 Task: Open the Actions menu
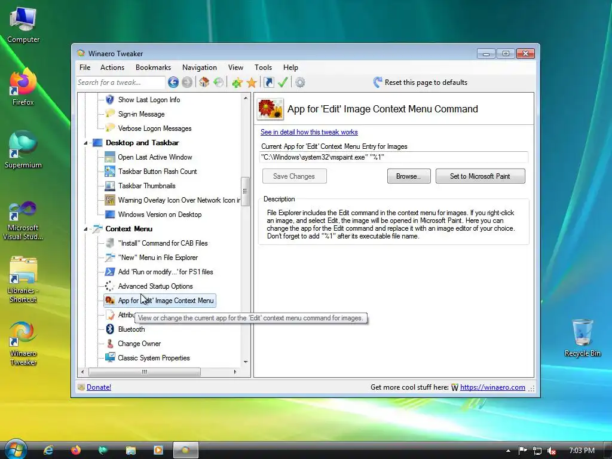pyautogui.click(x=112, y=68)
